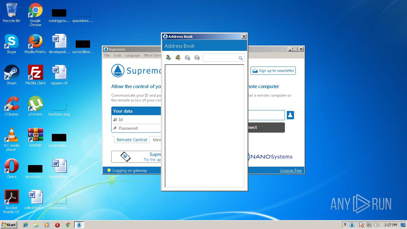Select the developedc... Word document icon
This screenshot has height=229, width=407.
click(x=59, y=44)
